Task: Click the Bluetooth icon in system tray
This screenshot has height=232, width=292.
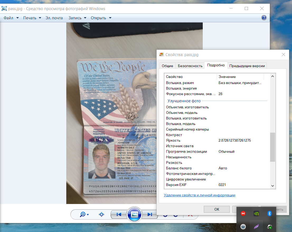Action: pyautogui.click(x=269, y=214)
